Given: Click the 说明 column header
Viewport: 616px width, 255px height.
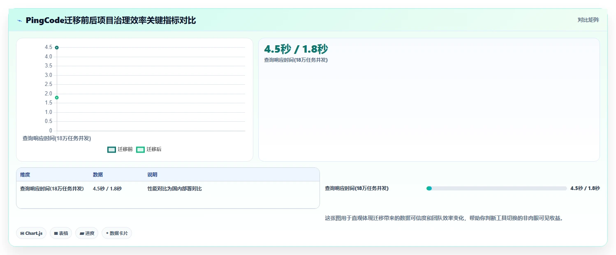Looking at the screenshot, I should coord(152,175).
